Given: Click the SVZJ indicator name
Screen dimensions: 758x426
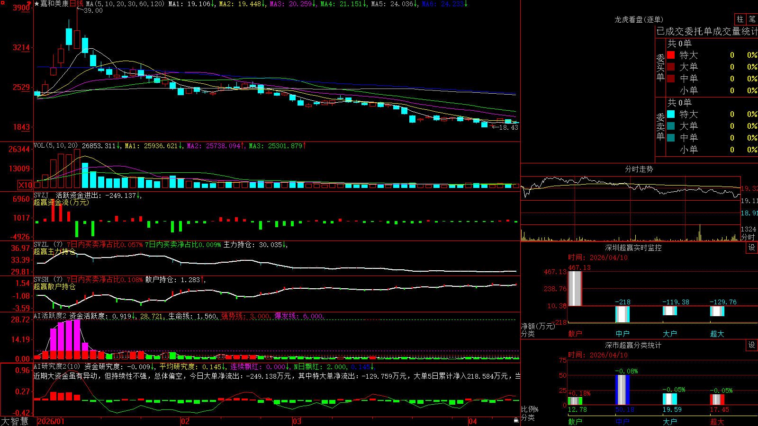Looking at the screenshot, I should [x=41, y=195].
